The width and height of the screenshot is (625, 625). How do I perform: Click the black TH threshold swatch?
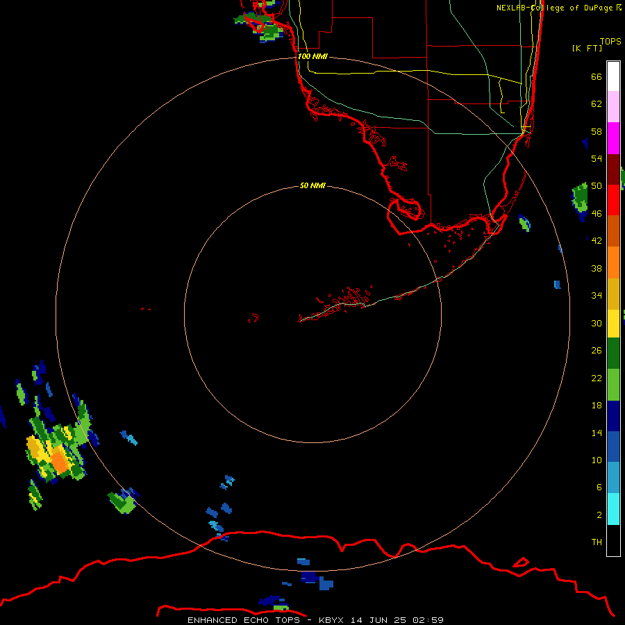pos(613,540)
